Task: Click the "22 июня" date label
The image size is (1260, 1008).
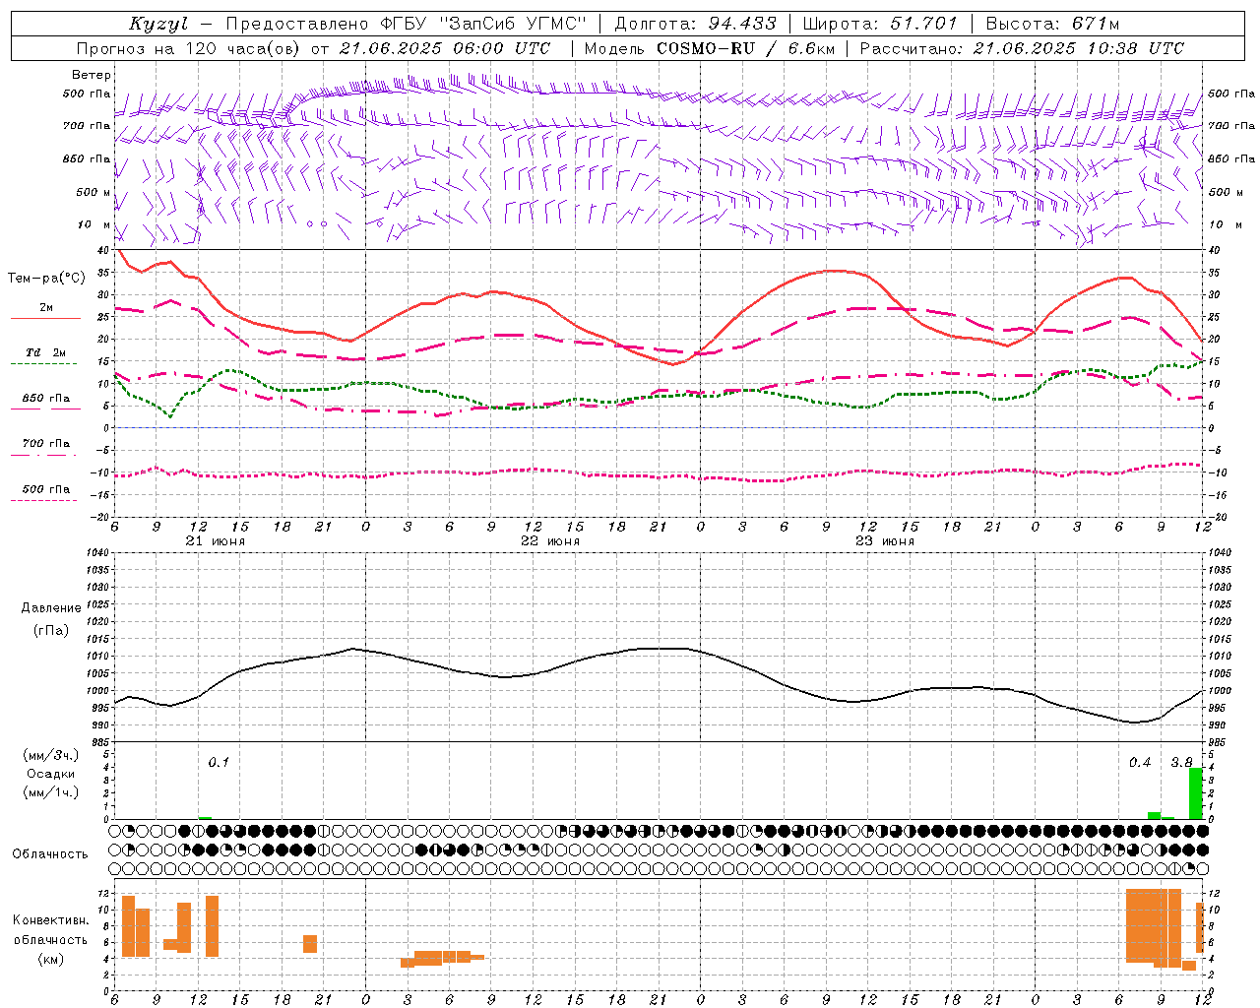Action: [550, 541]
